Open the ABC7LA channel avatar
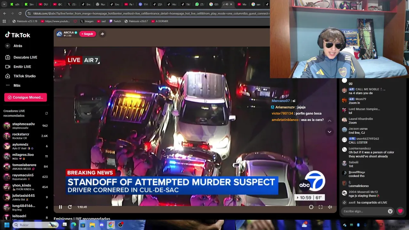 59,34
